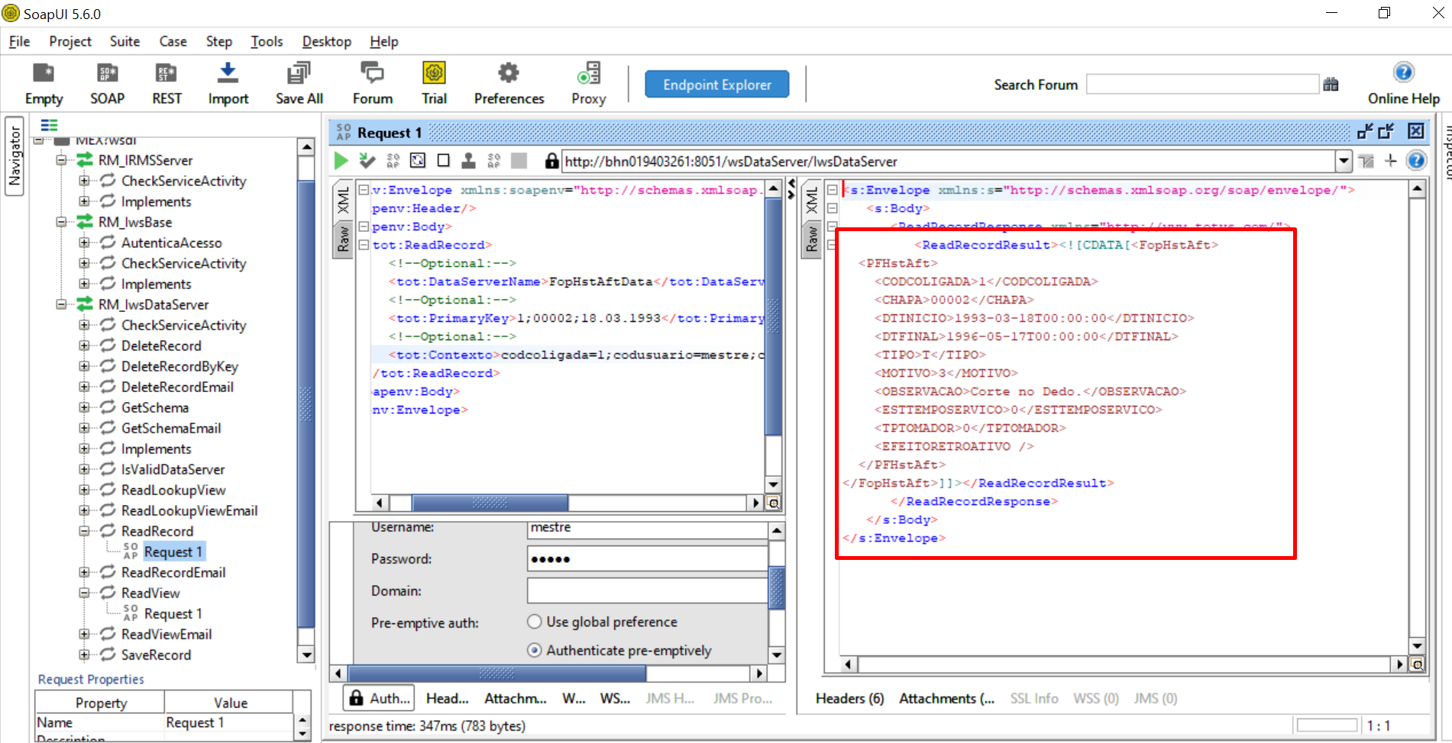This screenshot has height=743, width=1452.
Task: Click the navigator vertical scrollbar thumb
Action: click(306, 403)
